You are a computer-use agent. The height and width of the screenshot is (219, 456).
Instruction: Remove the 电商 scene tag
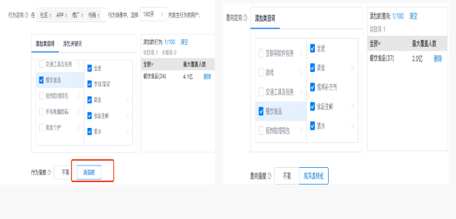[99, 15]
